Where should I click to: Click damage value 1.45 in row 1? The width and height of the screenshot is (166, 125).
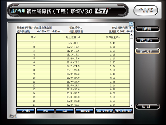tap(113, 43)
